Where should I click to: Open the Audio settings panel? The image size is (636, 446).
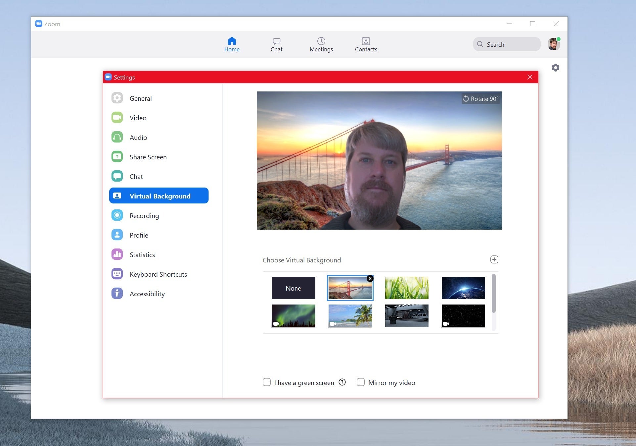click(139, 137)
